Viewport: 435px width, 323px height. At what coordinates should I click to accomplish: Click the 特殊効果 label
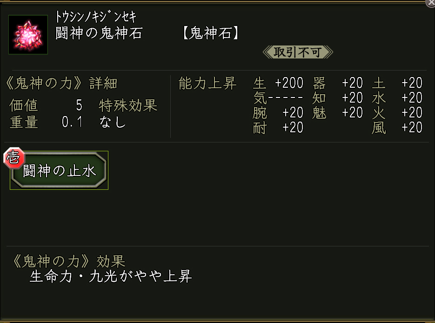point(128,105)
